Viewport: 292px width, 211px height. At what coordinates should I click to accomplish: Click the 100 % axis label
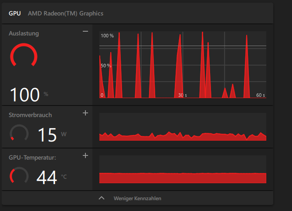[107, 36]
